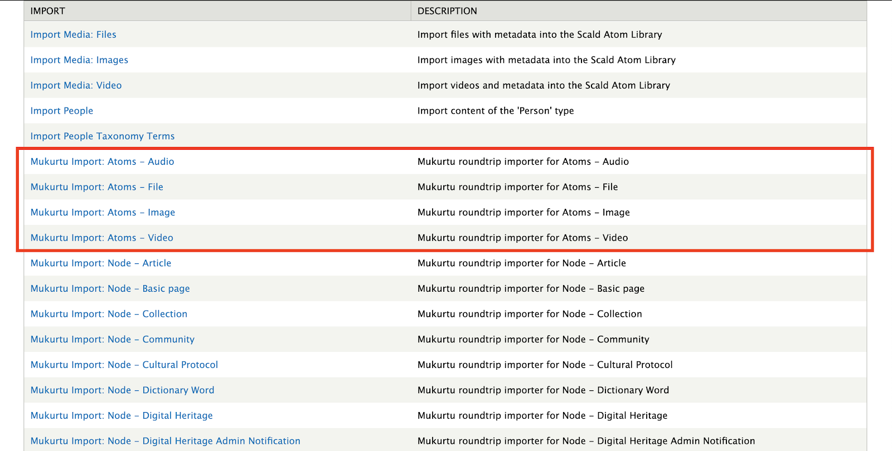The image size is (892, 451).
Task: Click description 'Import videos and metadata into the Scald Atom Library'
Action: (x=544, y=85)
